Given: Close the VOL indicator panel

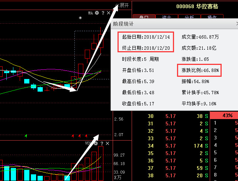Looking at the screenshot, I should [x=107, y=143].
